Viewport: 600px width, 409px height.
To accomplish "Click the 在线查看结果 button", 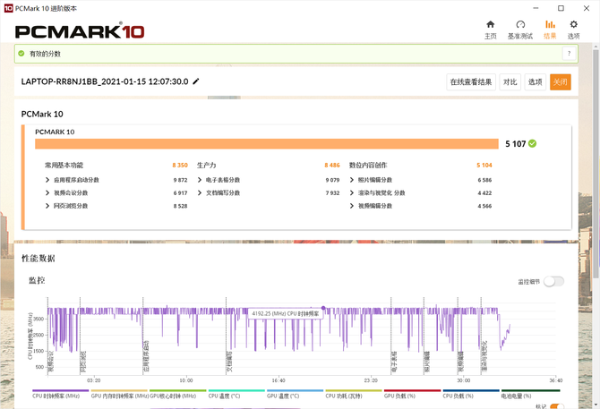I will 471,82.
